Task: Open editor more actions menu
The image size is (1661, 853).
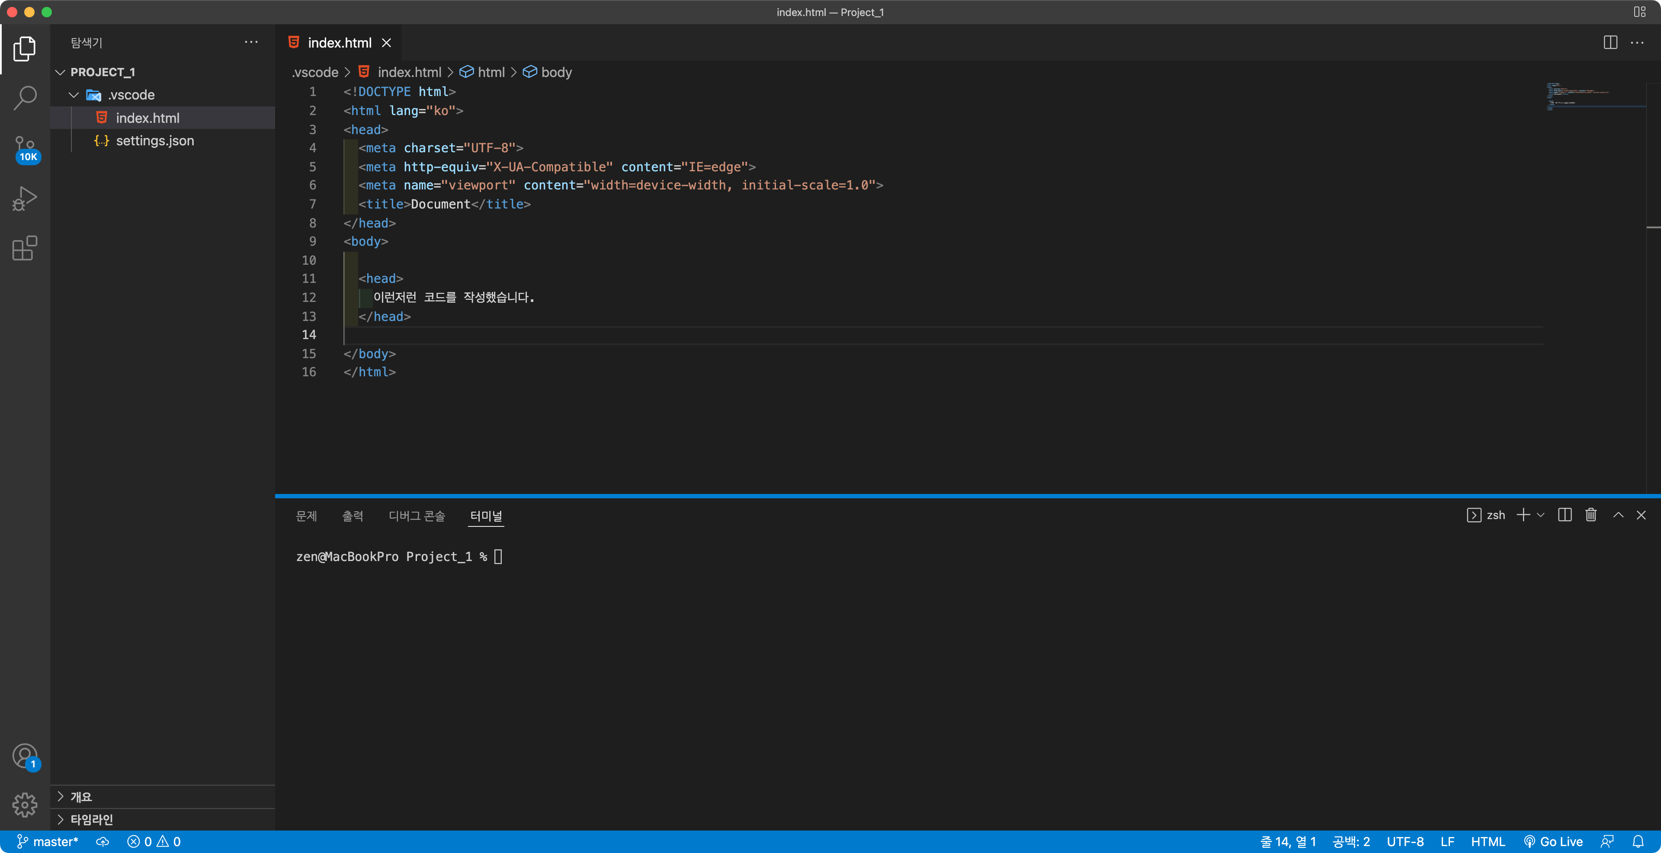Action: click(1637, 42)
